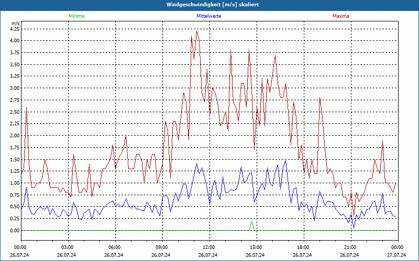Click the 4,25 y-axis value
419x261 pixels.
tap(15, 29)
